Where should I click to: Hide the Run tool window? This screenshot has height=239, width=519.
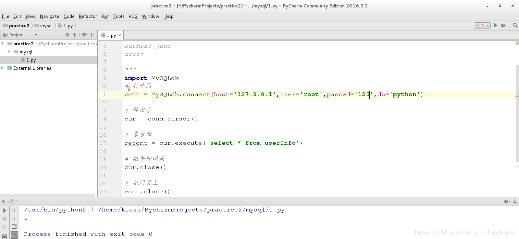[515, 201]
